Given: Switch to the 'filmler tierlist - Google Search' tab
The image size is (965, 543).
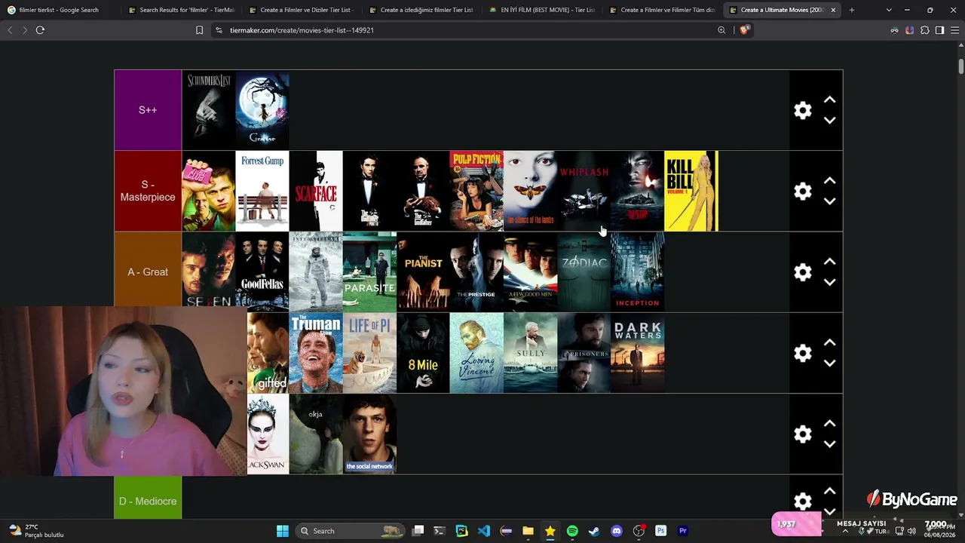Looking at the screenshot, I should click(60, 10).
